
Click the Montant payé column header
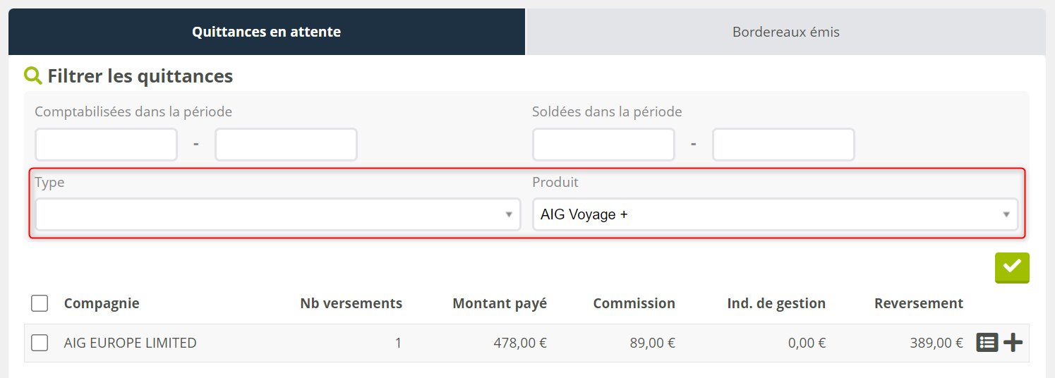[x=500, y=303]
